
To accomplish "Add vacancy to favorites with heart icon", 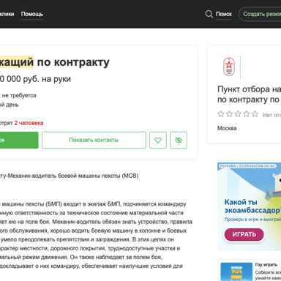I will (158, 140).
